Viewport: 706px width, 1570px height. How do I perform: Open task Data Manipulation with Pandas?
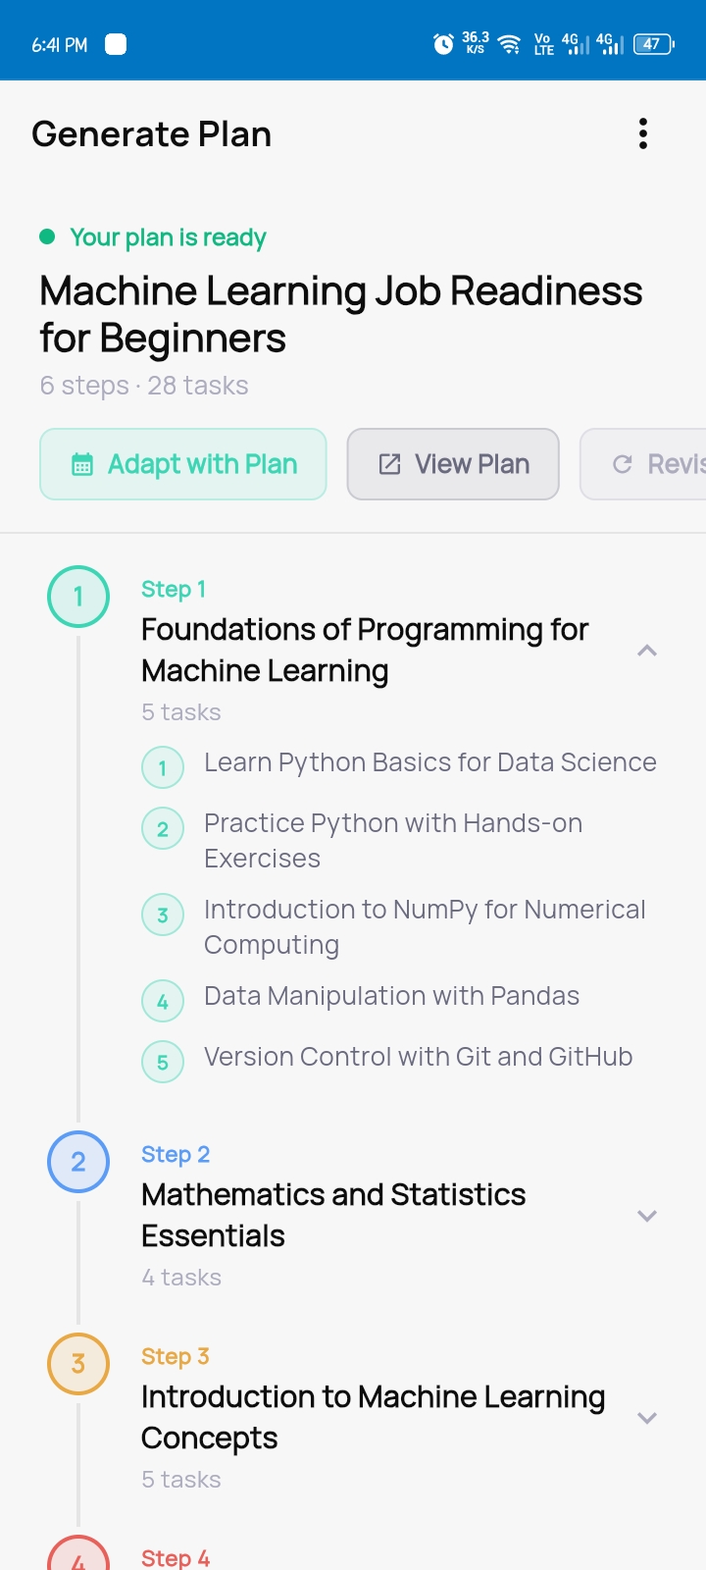pyautogui.click(x=391, y=996)
